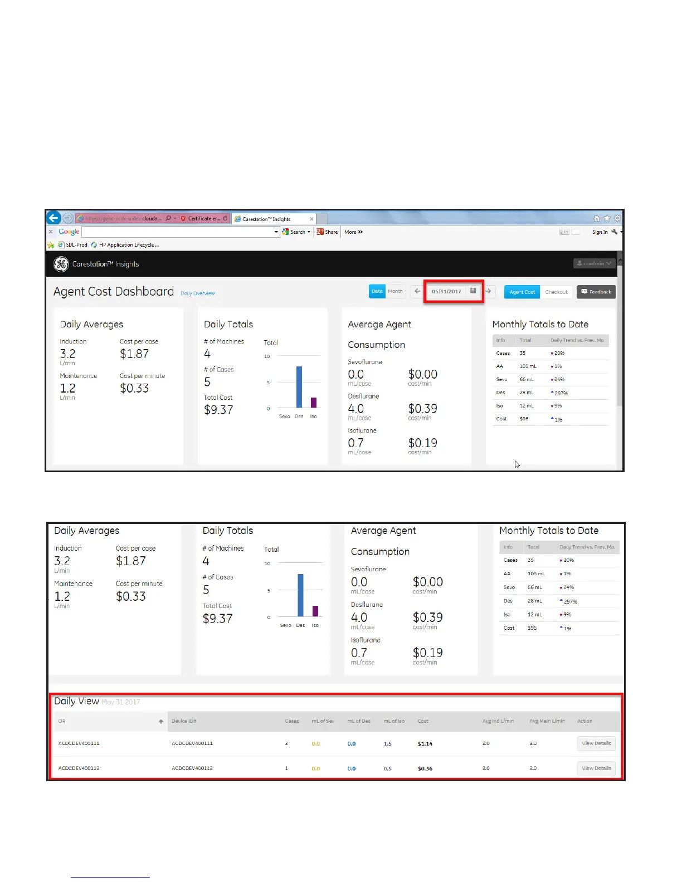Expand the address bar search dropdown arrow

coord(174,218)
